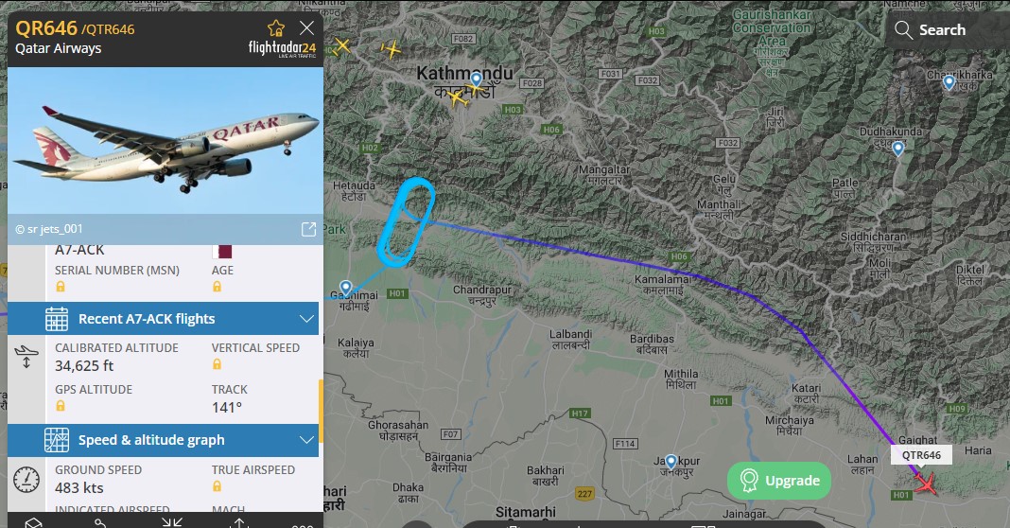Click the share upload icon
1010x528 pixels.
[x=239, y=523]
